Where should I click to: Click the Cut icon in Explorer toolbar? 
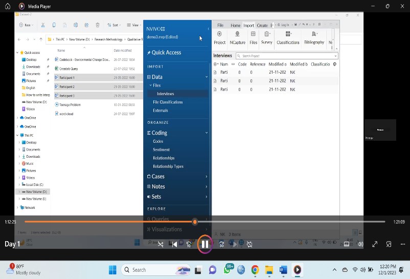click(x=43, y=25)
